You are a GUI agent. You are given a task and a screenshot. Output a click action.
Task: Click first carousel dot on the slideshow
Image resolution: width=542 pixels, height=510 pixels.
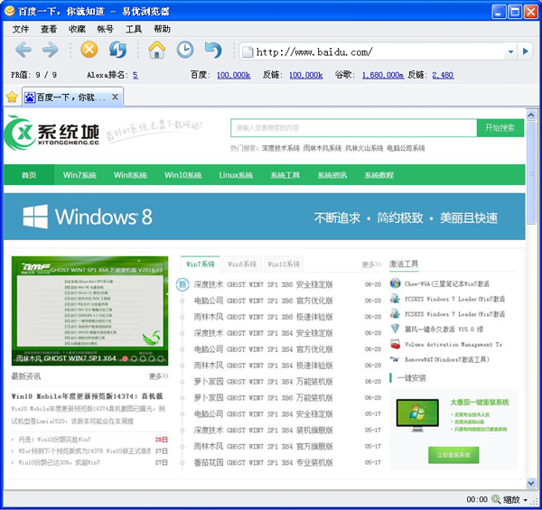[125, 358]
